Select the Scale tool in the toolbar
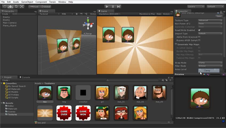Screen dimensions: 226x128 pos(22,6)
